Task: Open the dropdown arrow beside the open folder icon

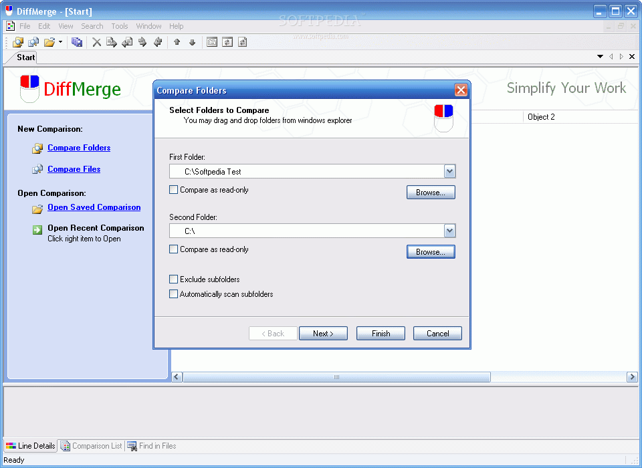Action: pyautogui.click(x=61, y=42)
